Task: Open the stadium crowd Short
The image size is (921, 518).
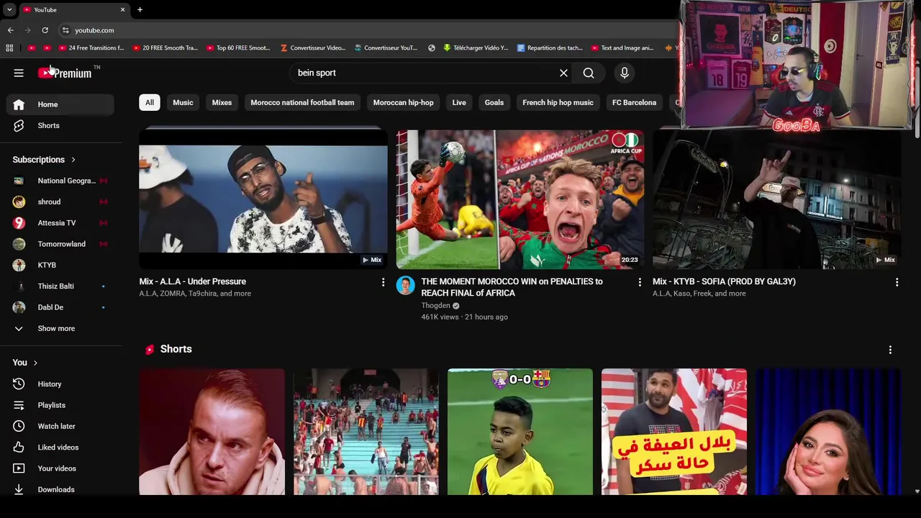Action: coord(366,432)
